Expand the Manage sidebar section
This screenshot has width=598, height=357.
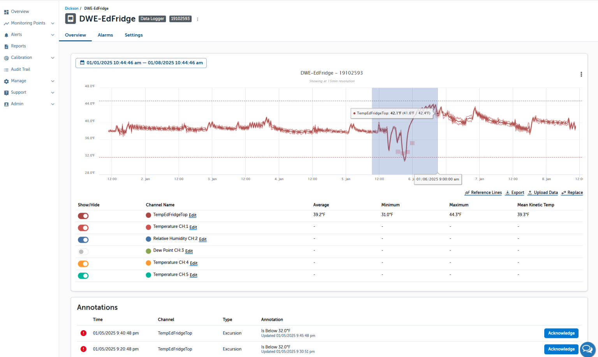point(53,81)
